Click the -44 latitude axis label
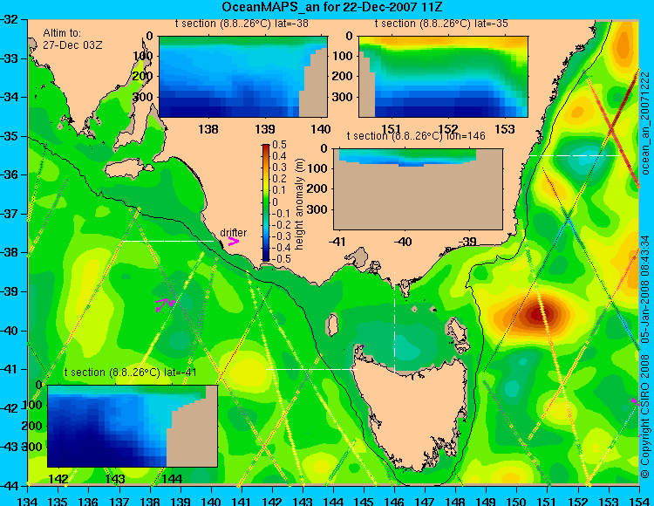The image size is (654, 506). pyautogui.click(x=10, y=486)
